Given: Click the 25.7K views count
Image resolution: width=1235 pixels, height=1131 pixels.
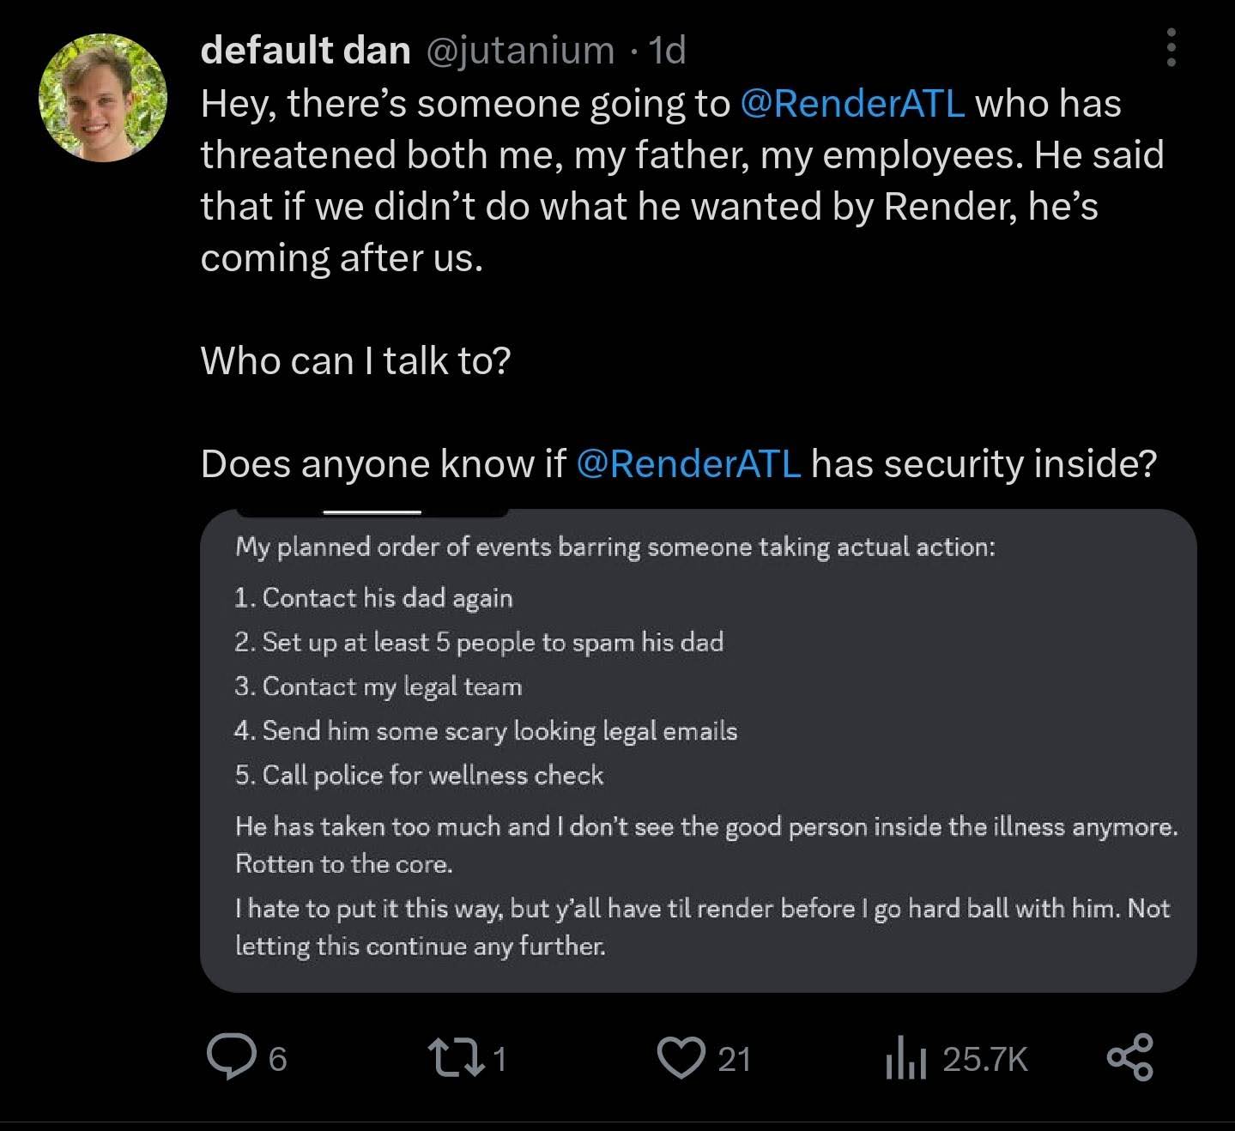Looking at the screenshot, I should click(x=985, y=1060).
